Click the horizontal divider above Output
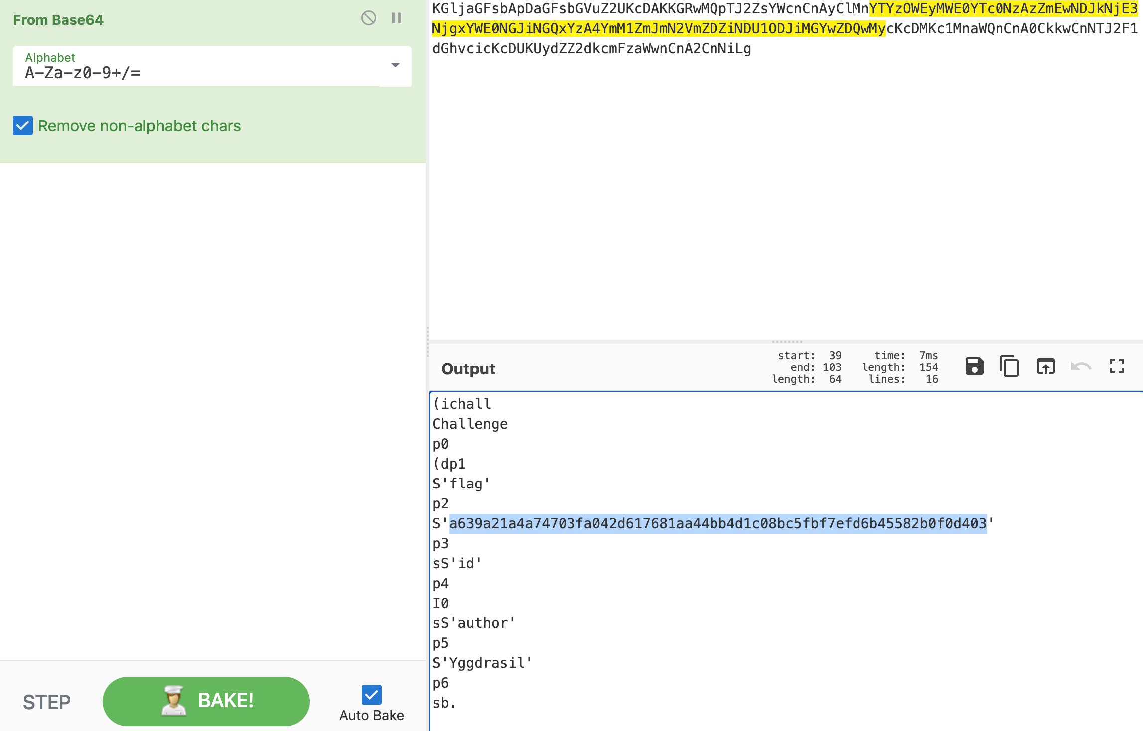Viewport: 1143px width, 731px height. point(786,342)
